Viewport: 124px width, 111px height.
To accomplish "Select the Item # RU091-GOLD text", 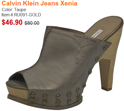I will click(21, 15).
